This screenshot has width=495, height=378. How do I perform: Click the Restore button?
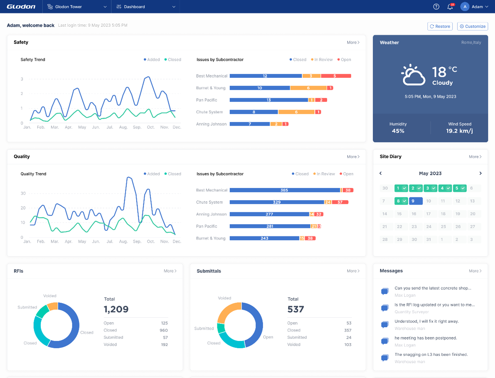point(440,26)
